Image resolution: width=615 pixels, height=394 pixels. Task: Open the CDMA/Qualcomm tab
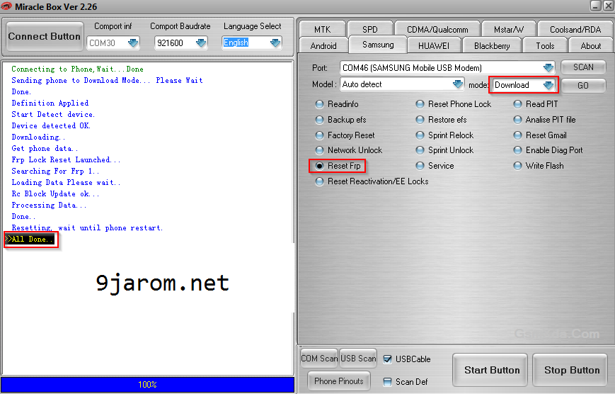point(437,30)
